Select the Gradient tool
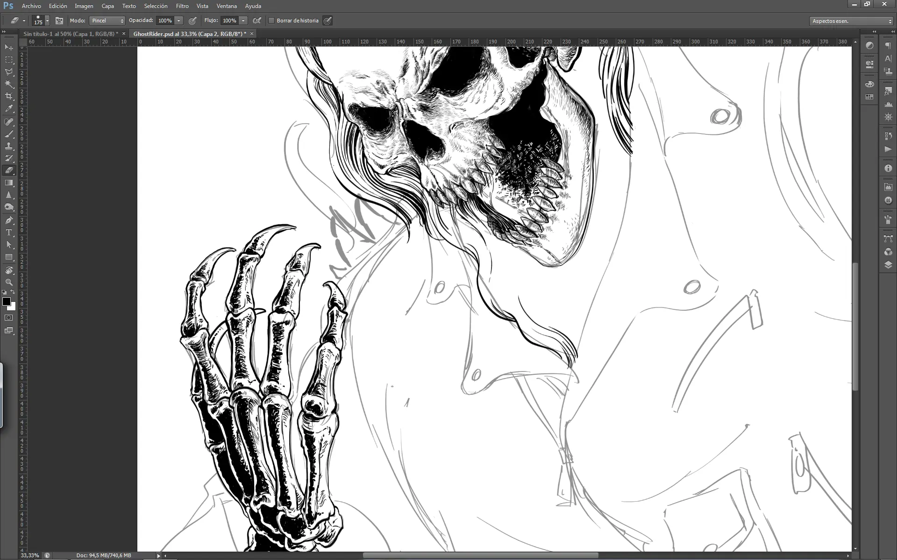The height and width of the screenshot is (560, 897). [x=9, y=182]
